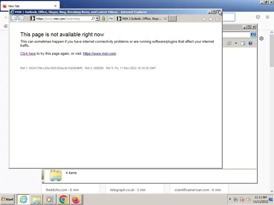274x205 pixels.
Task: Open Google Chrome from taskbar
Action: pos(63,199)
